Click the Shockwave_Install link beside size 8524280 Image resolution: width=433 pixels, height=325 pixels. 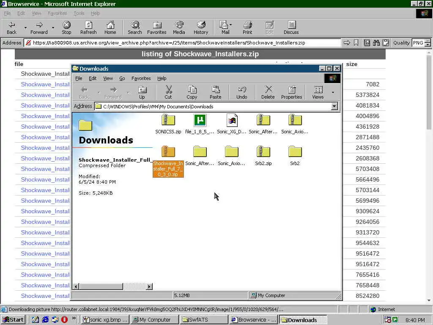[x=45, y=296]
